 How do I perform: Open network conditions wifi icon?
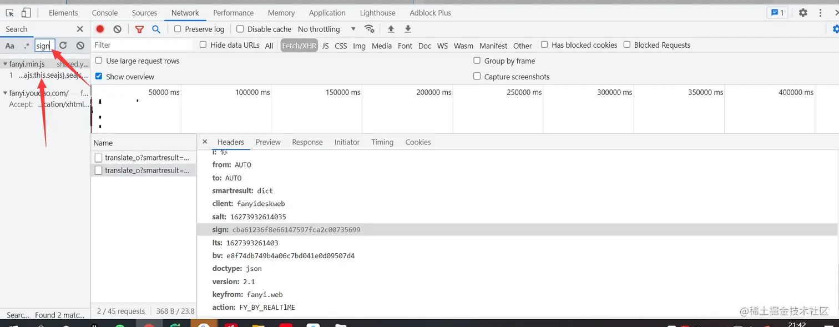click(369, 29)
